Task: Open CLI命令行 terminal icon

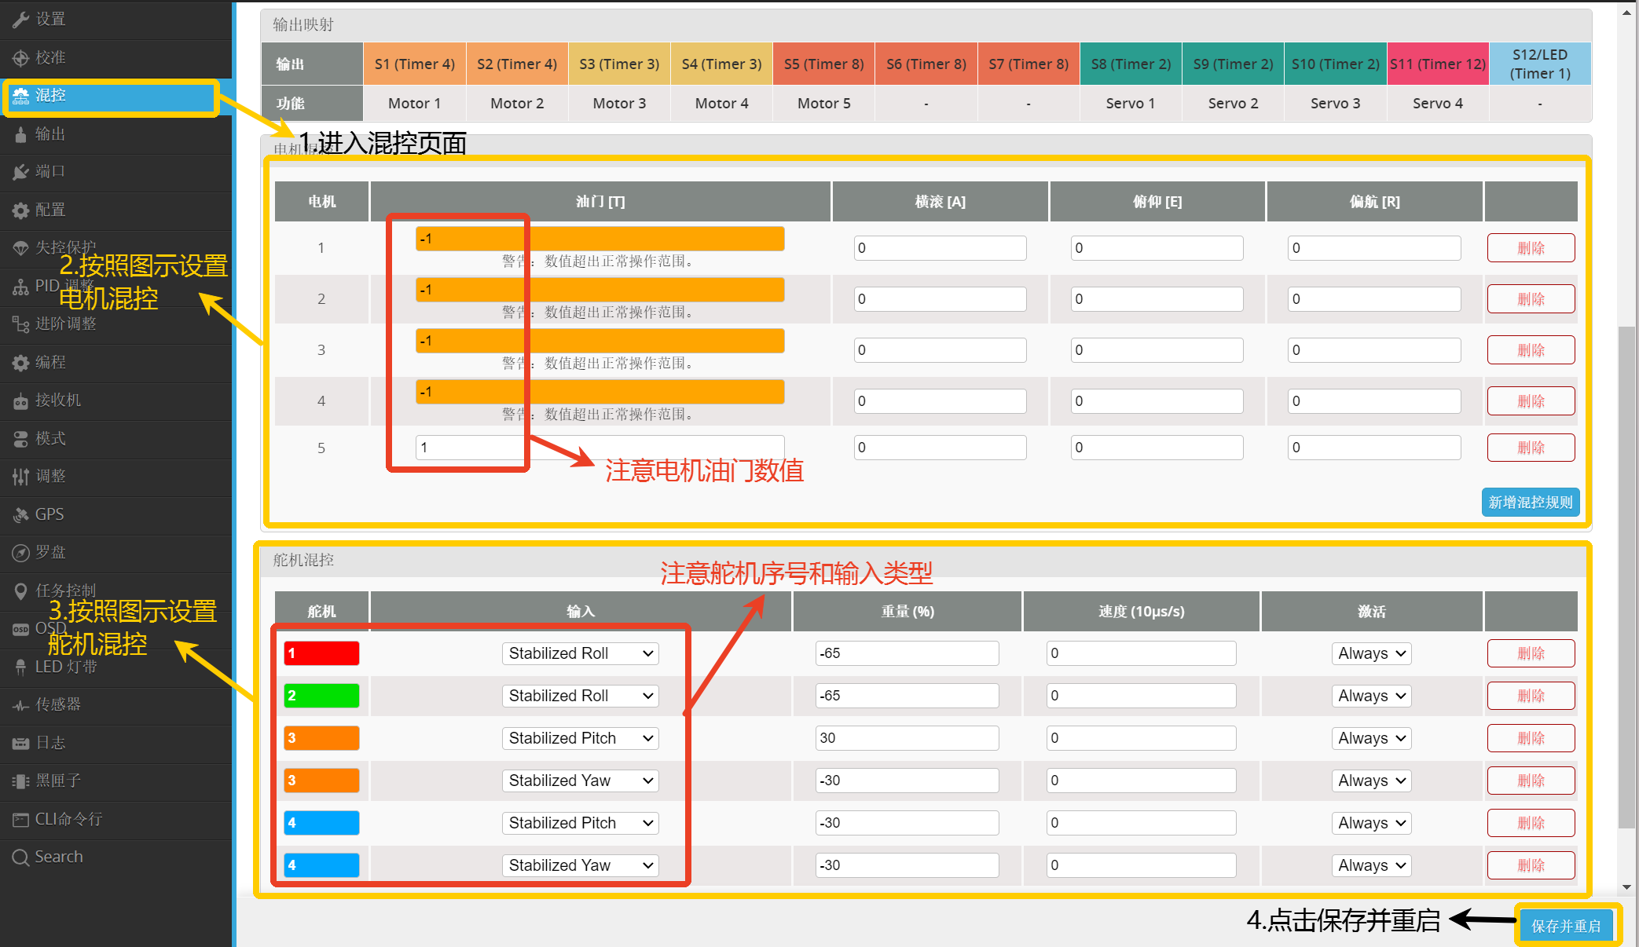Action: coord(20,820)
